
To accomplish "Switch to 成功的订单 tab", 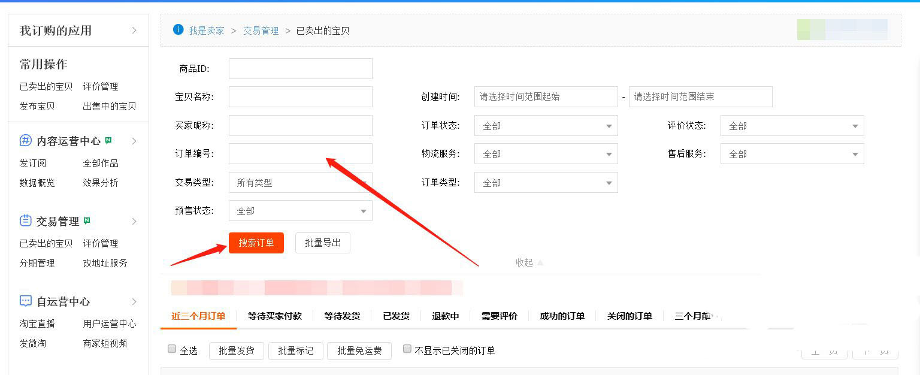I will point(562,316).
